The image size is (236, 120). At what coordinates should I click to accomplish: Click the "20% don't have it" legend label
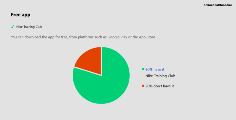[x=159, y=86]
